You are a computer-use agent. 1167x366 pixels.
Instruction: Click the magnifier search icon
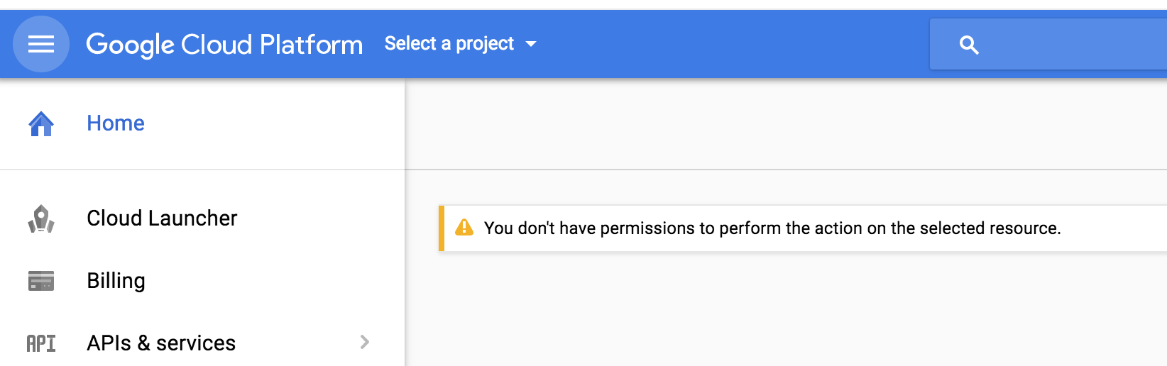click(x=969, y=45)
